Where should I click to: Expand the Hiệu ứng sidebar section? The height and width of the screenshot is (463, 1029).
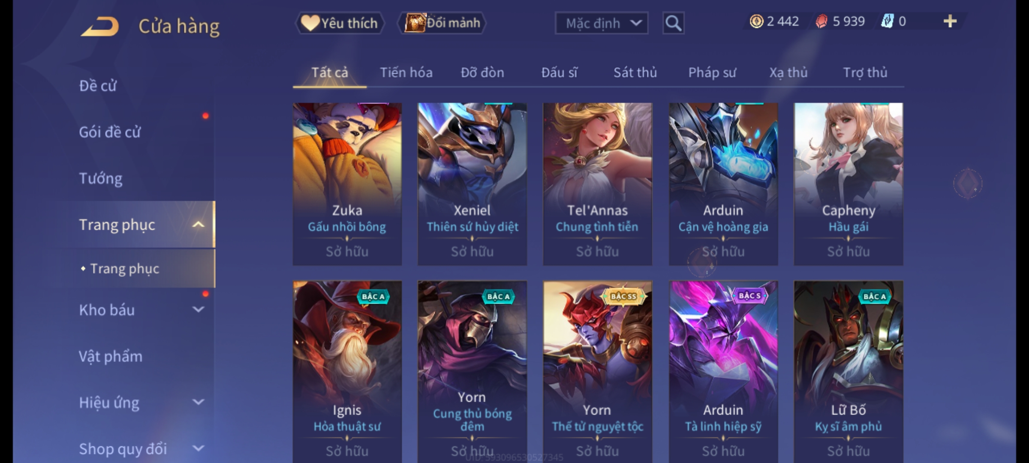[198, 402]
